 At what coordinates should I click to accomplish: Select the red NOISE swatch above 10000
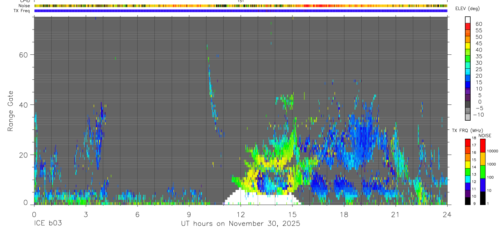tap(483, 146)
